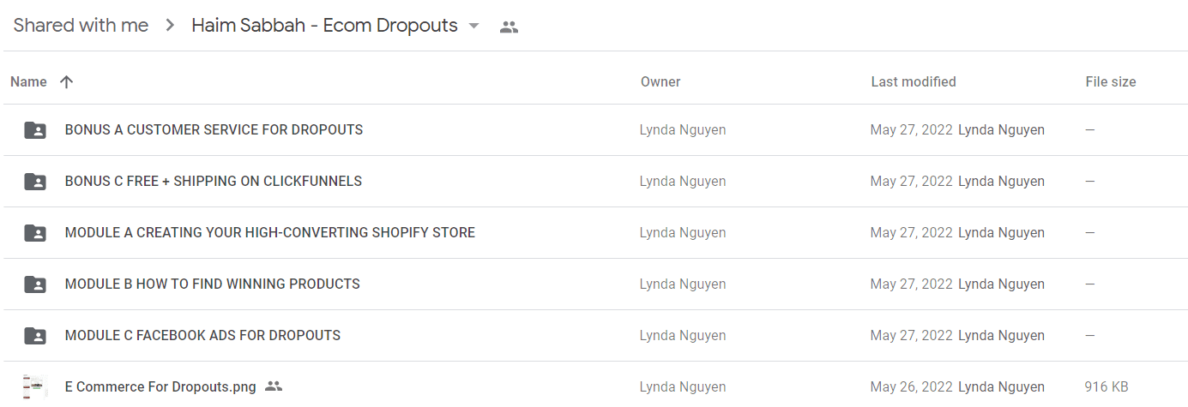Sort files by the Name column header

click(28, 82)
